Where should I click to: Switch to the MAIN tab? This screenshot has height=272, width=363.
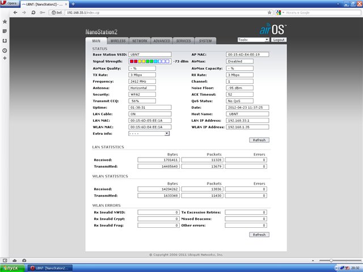pyautogui.click(x=96, y=41)
